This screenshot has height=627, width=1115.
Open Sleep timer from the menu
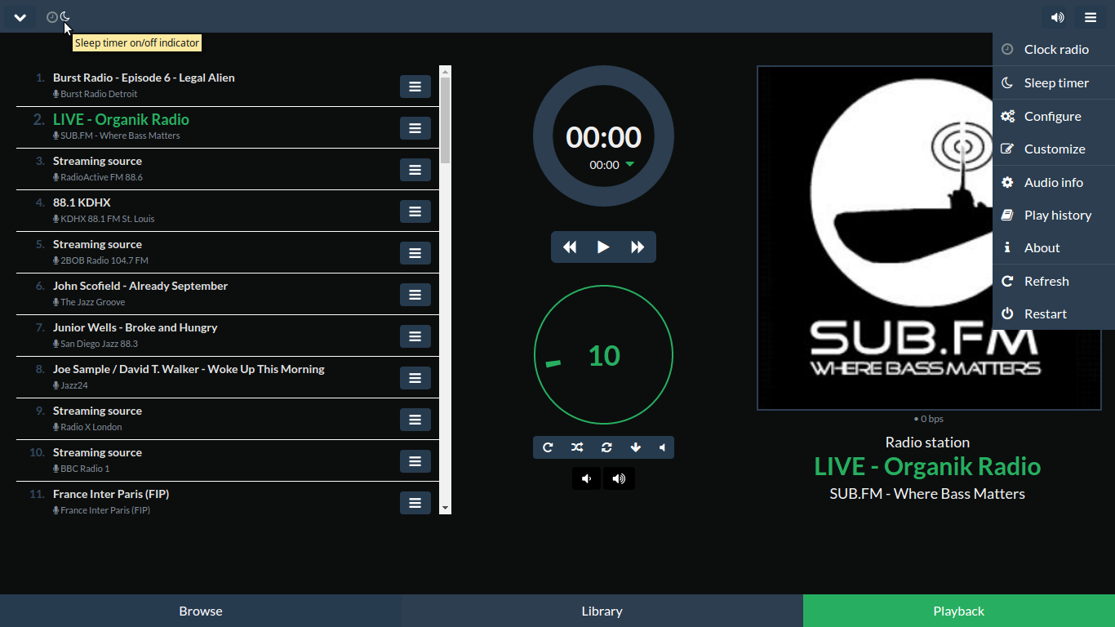1054,82
